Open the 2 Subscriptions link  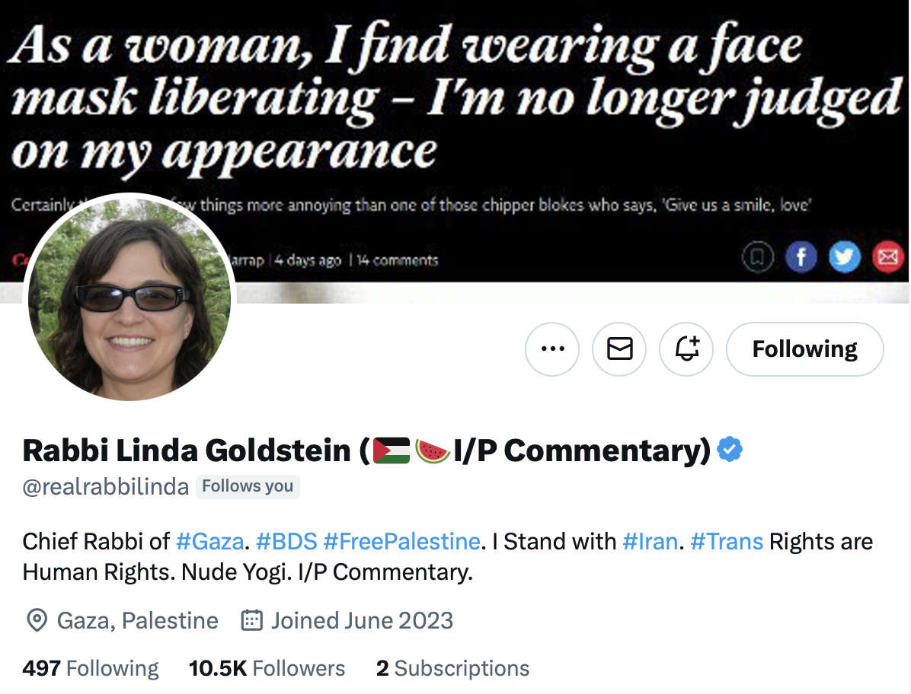point(452,669)
